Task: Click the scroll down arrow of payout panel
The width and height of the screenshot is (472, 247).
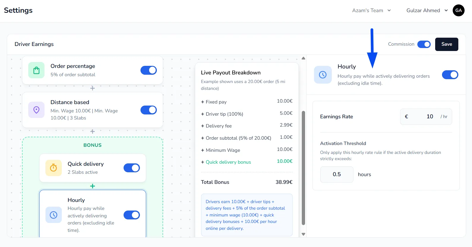Action: click(x=303, y=234)
